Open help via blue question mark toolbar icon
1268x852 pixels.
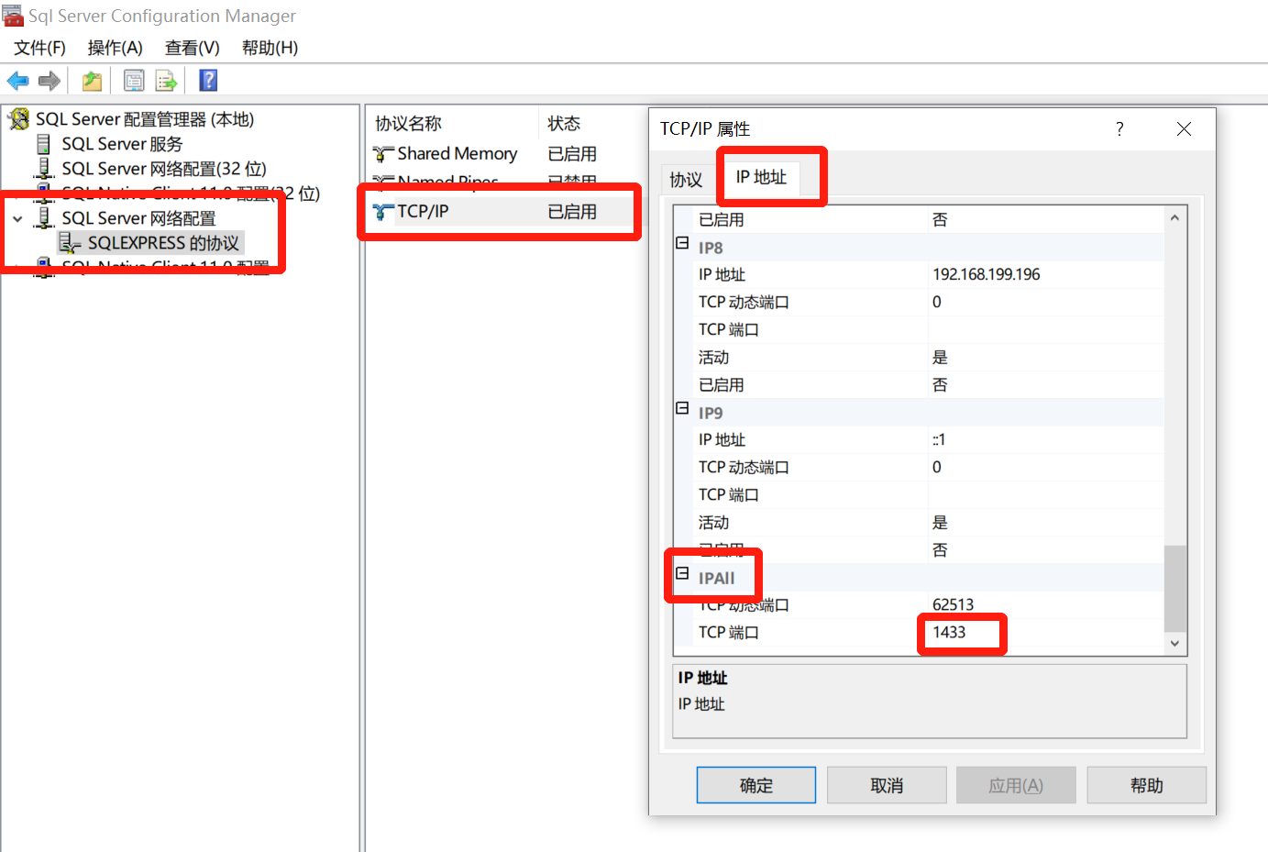[x=208, y=81]
